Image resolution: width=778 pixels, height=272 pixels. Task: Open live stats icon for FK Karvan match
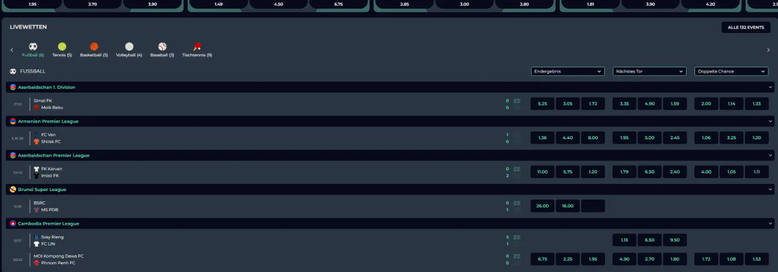(517, 169)
